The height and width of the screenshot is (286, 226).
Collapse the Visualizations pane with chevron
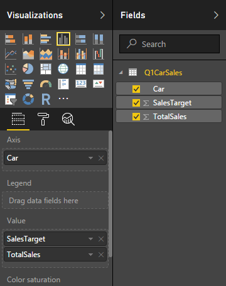pos(102,15)
